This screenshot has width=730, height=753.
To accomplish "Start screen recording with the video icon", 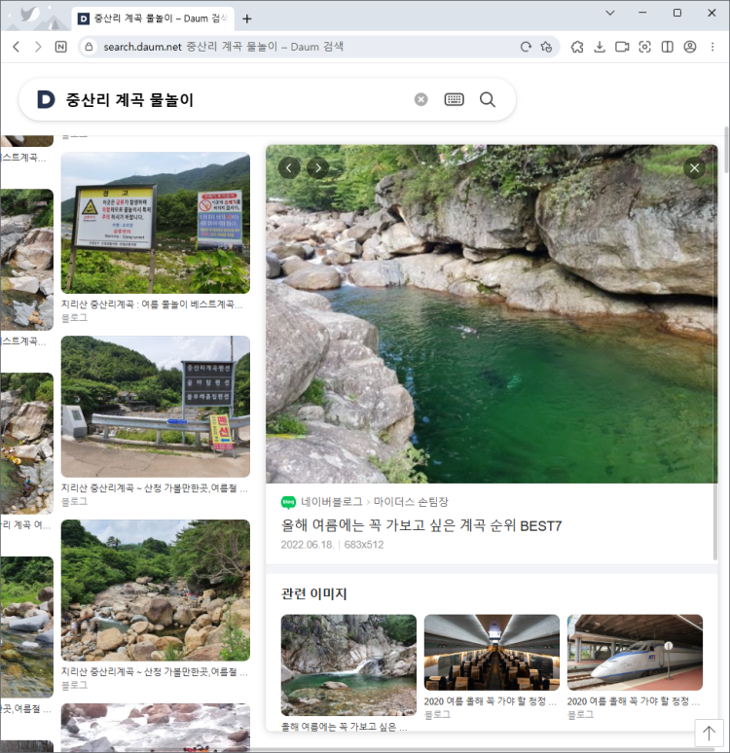I will tap(622, 47).
